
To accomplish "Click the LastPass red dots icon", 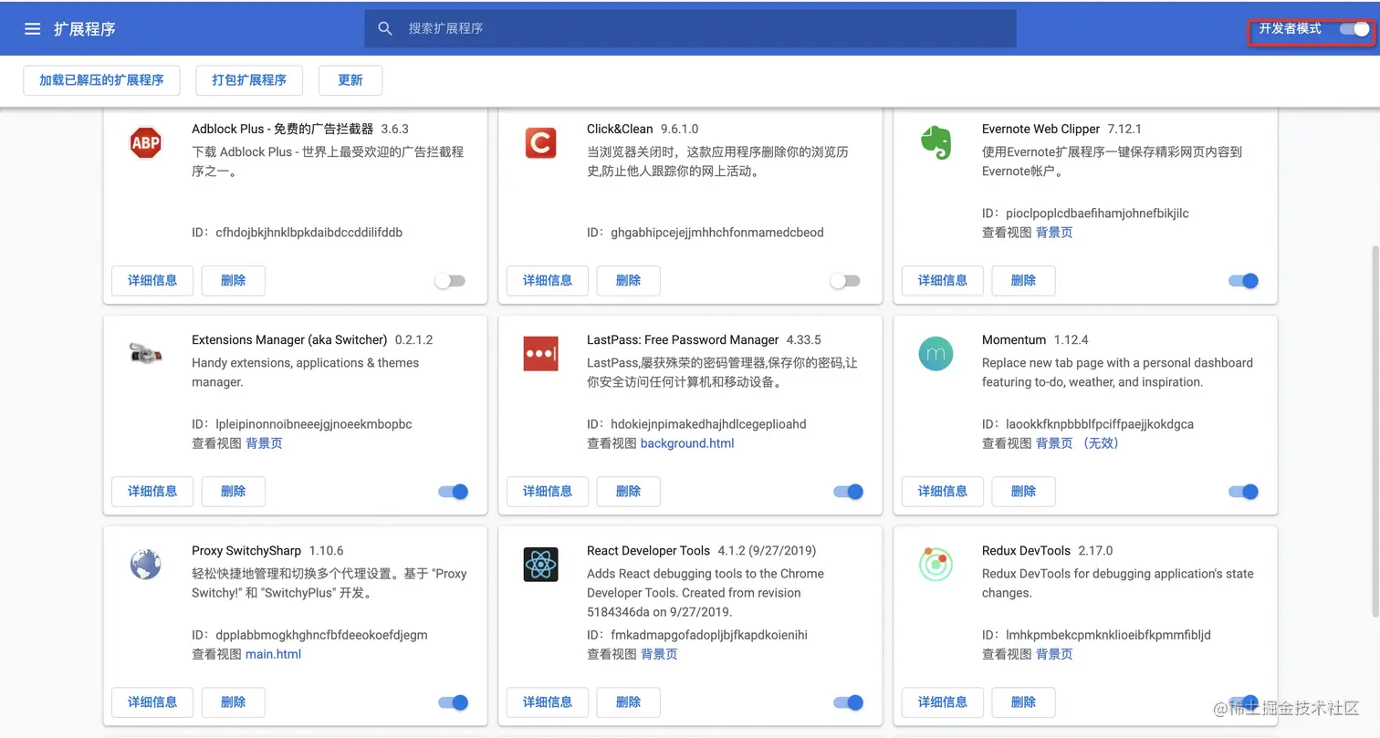I will pyautogui.click(x=540, y=354).
